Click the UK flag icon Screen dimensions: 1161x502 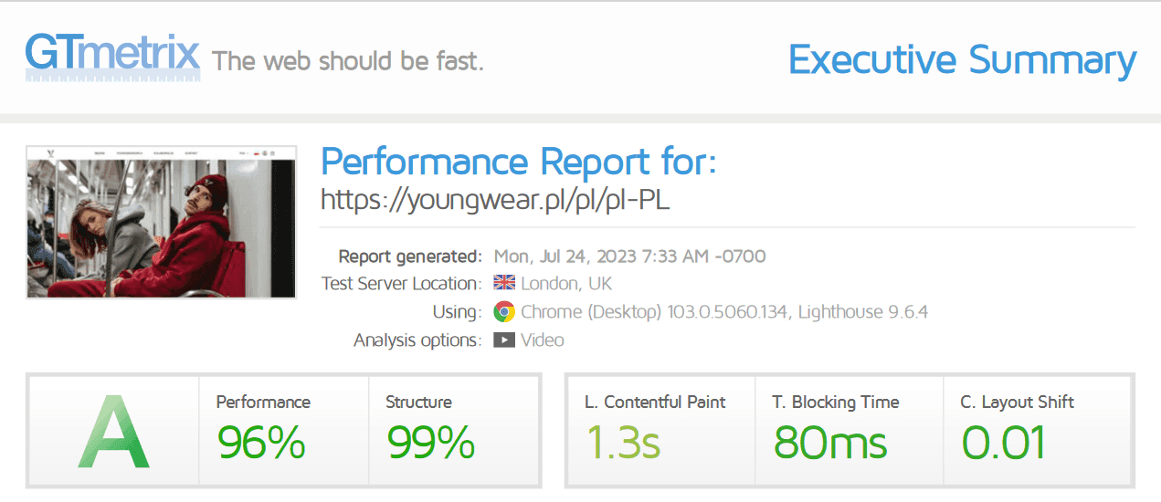504,283
